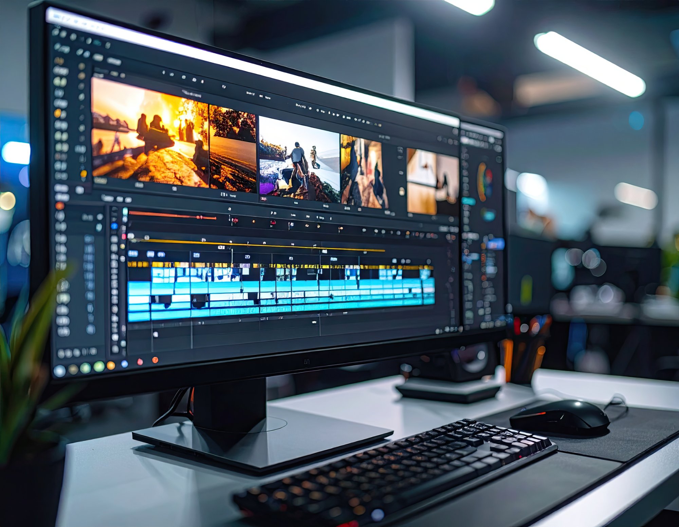Screen dimensions: 679x527
Task: Click the blue highlighted item in right panel
Action: coord(496,244)
